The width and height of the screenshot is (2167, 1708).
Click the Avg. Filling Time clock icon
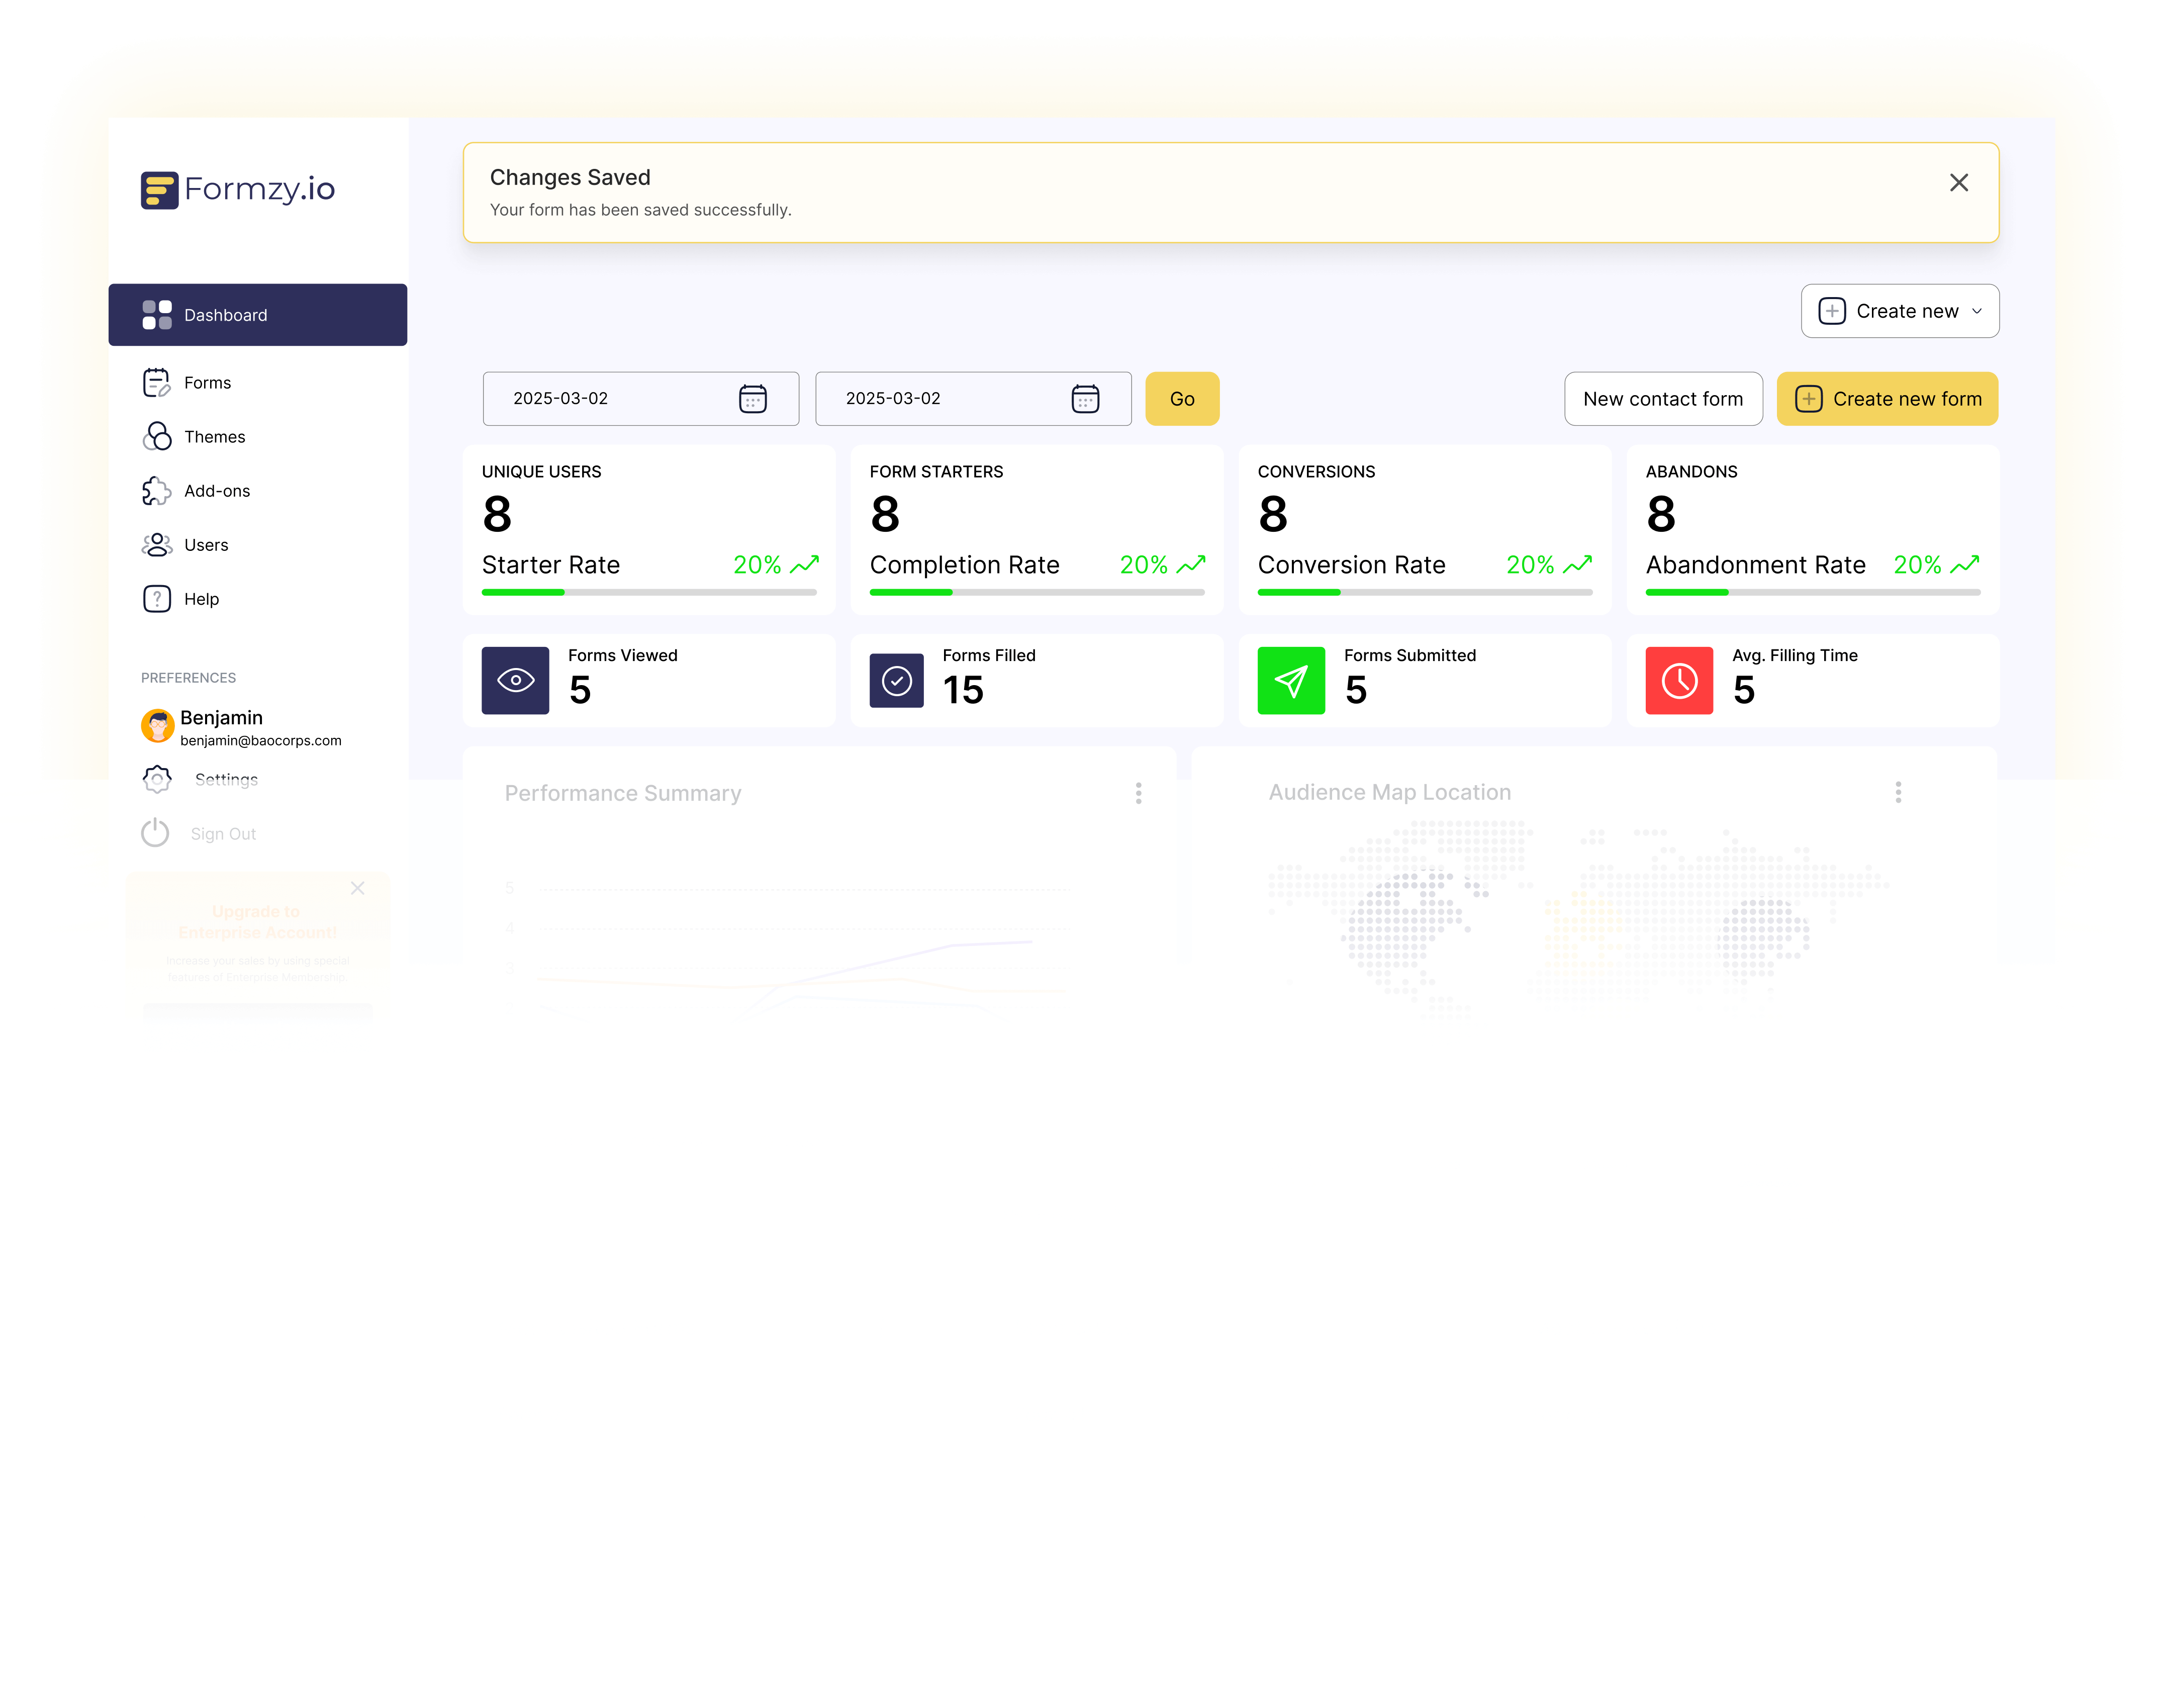click(x=1678, y=680)
